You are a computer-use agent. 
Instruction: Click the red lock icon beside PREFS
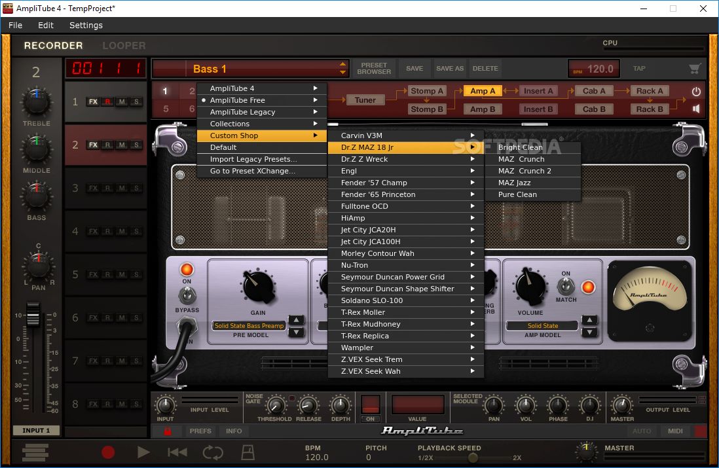[x=168, y=431]
